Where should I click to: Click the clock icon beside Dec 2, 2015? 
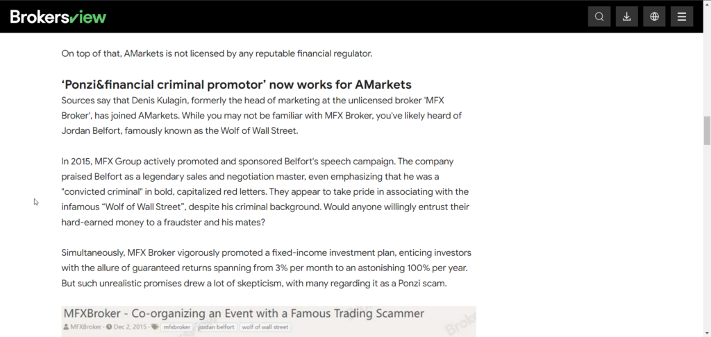pos(110,327)
